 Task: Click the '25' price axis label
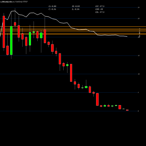pyautogui.click(x=139, y=18)
